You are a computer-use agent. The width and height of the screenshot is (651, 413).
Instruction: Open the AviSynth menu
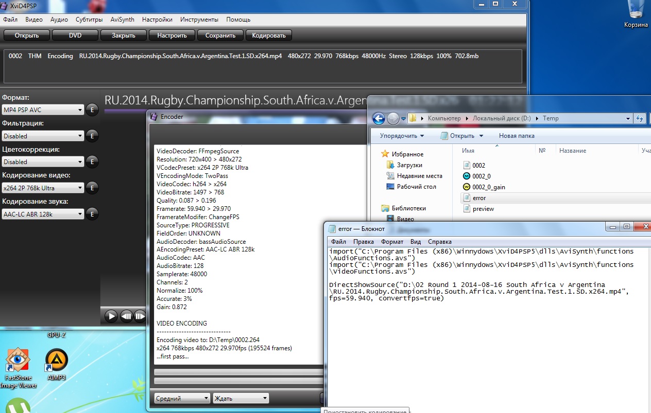[x=123, y=20]
